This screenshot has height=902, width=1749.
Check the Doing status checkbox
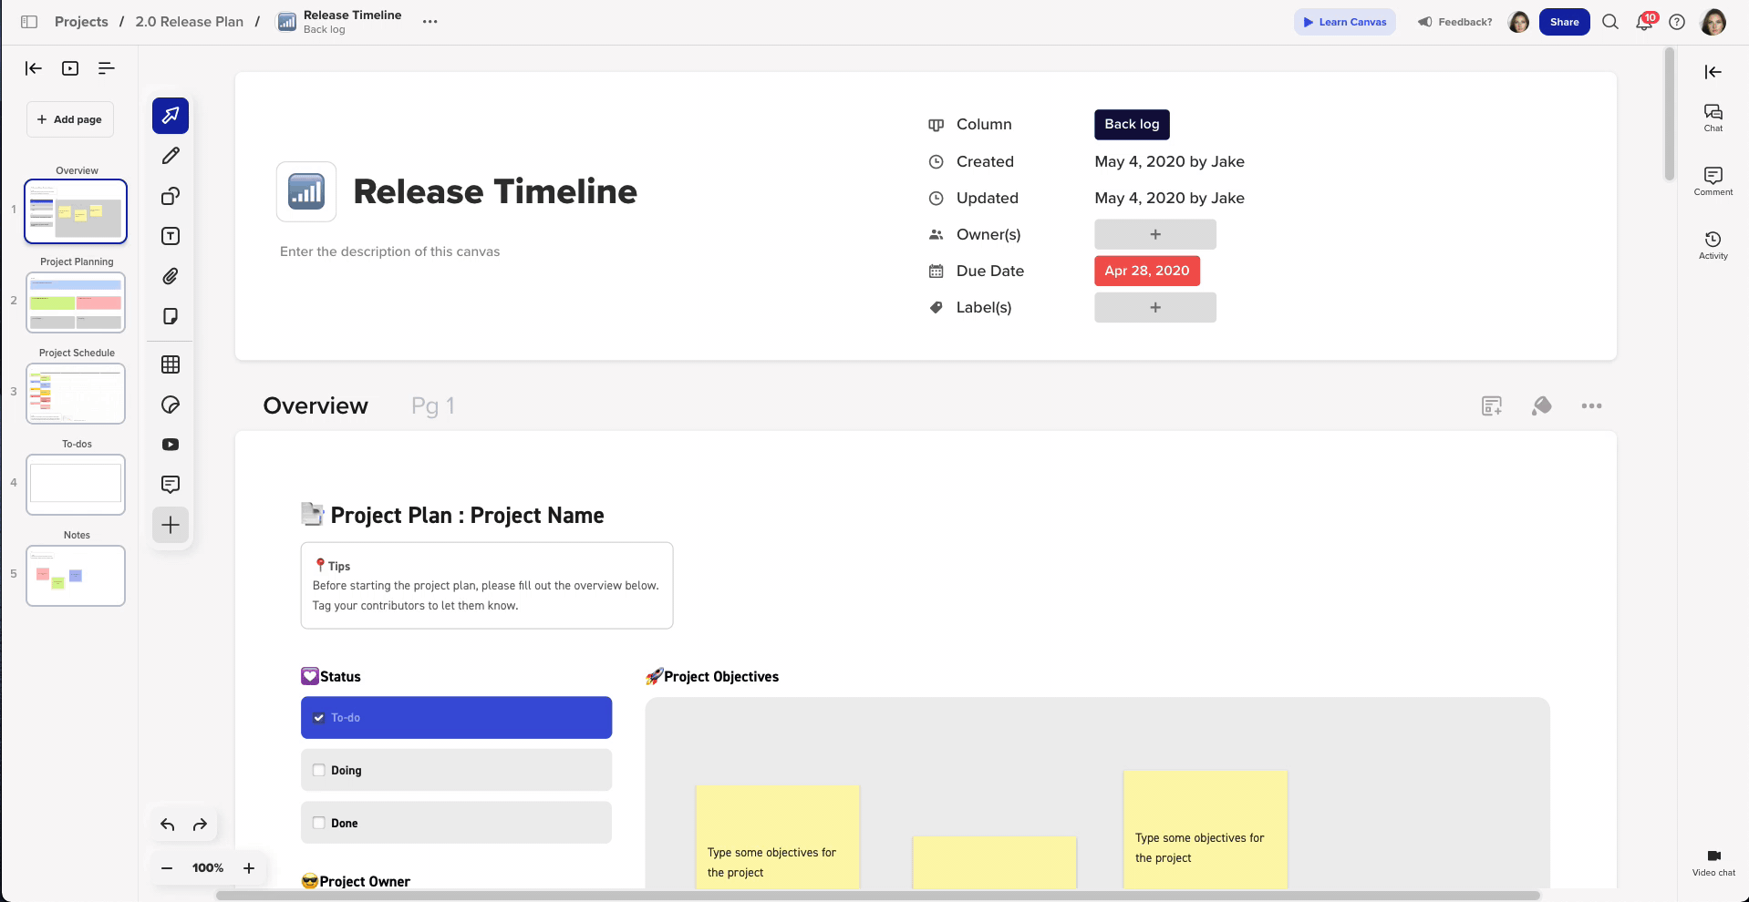pyautogui.click(x=319, y=770)
